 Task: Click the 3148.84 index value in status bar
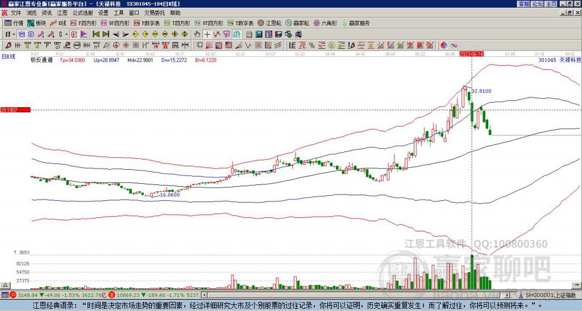point(28,295)
